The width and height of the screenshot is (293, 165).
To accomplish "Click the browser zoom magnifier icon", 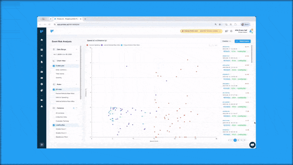I will click(216, 24).
